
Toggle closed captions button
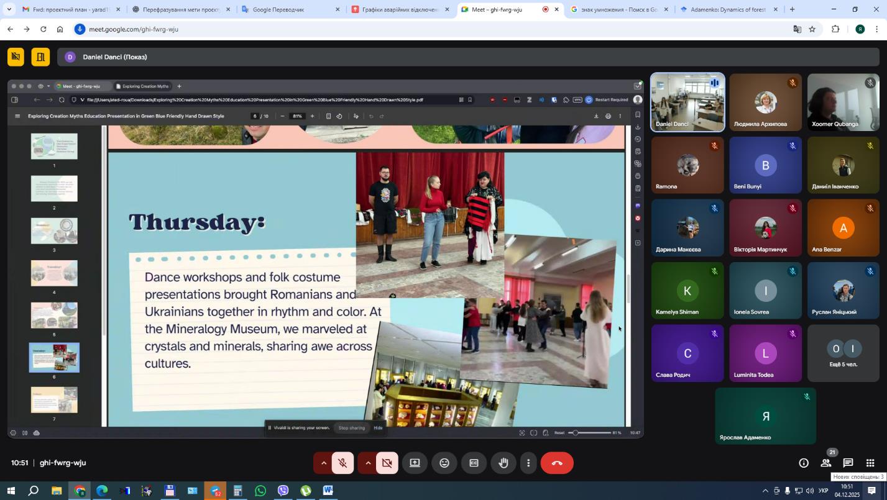474,463
